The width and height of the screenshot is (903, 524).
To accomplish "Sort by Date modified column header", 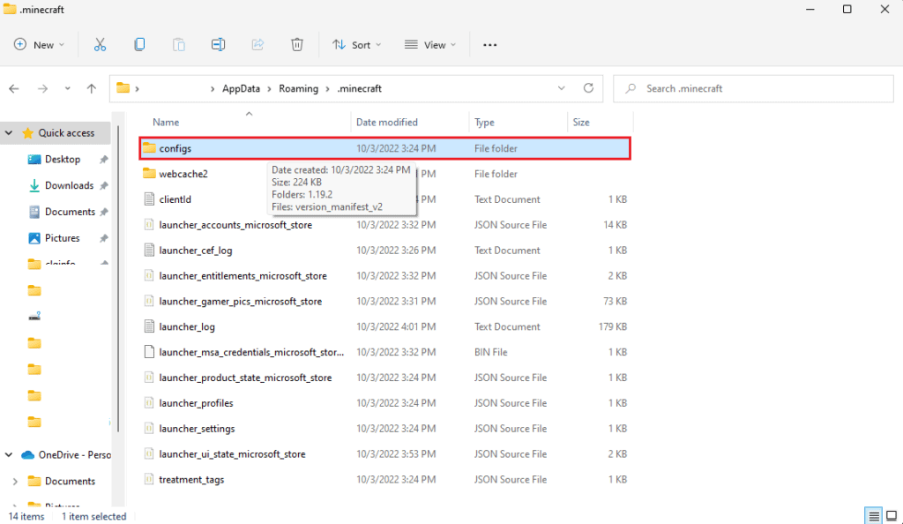I will pyautogui.click(x=387, y=122).
